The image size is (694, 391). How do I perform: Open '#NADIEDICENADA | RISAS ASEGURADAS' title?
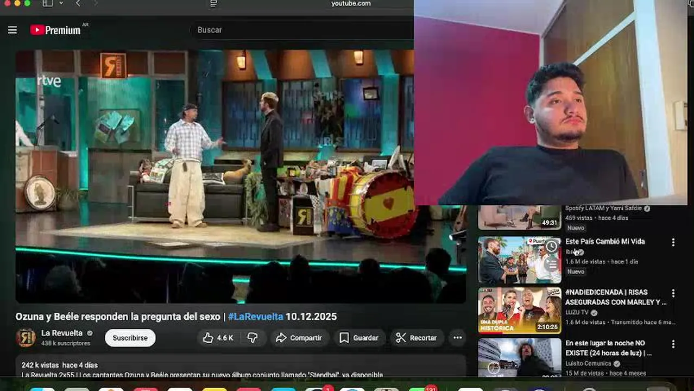tap(616, 297)
